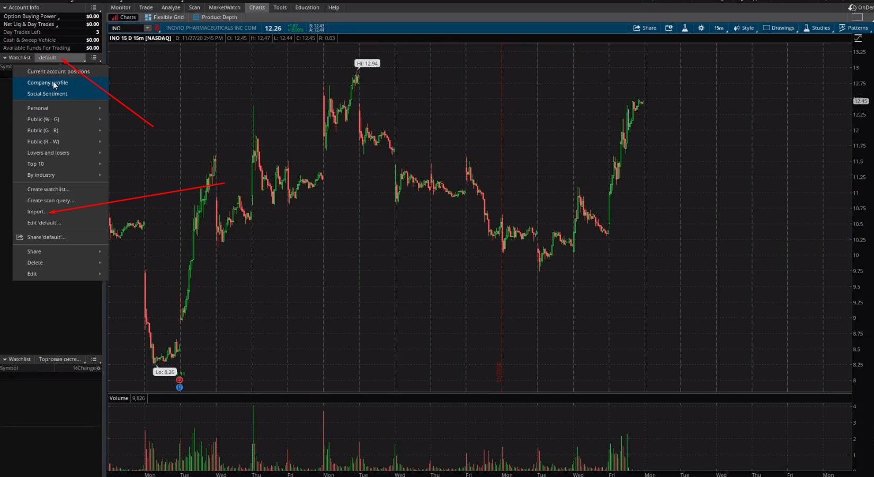This screenshot has width=874, height=477.
Task: Collapse the lower Watchlist gadget
Action: click(x=5, y=359)
